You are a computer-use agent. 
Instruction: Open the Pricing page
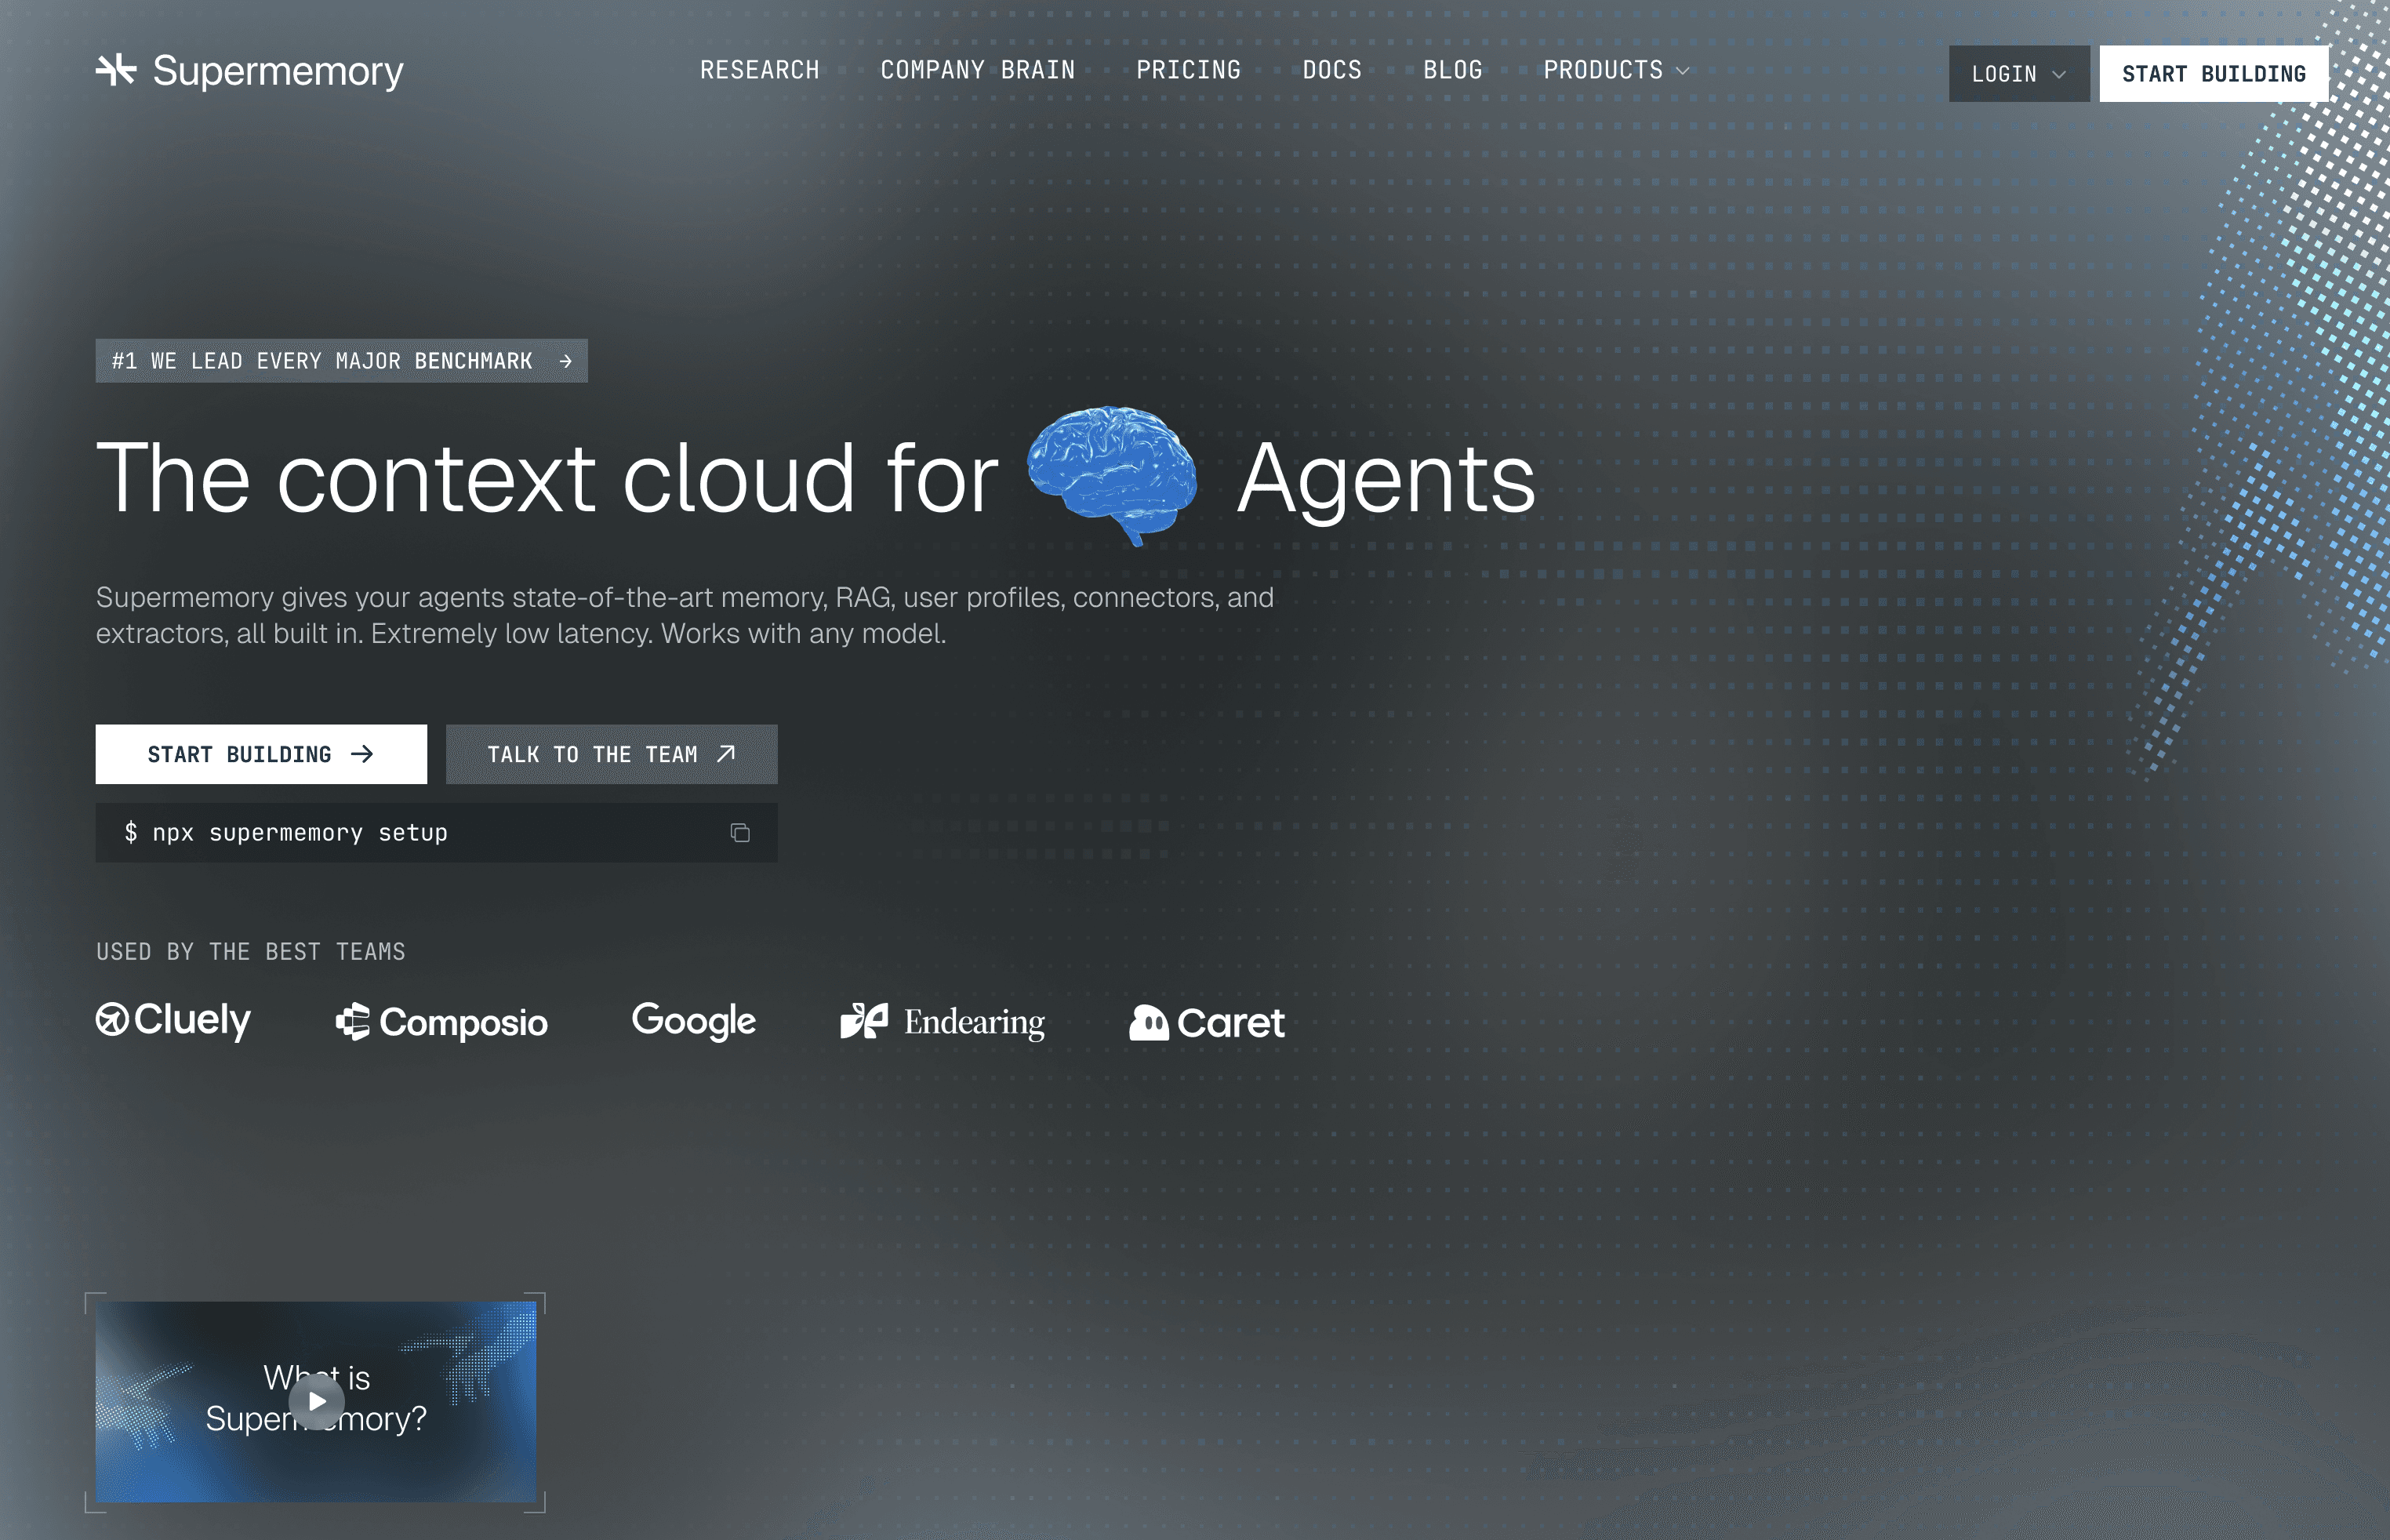pyautogui.click(x=1189, y=70)
